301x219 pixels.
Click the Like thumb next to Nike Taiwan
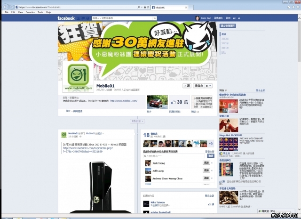(211, 204)
